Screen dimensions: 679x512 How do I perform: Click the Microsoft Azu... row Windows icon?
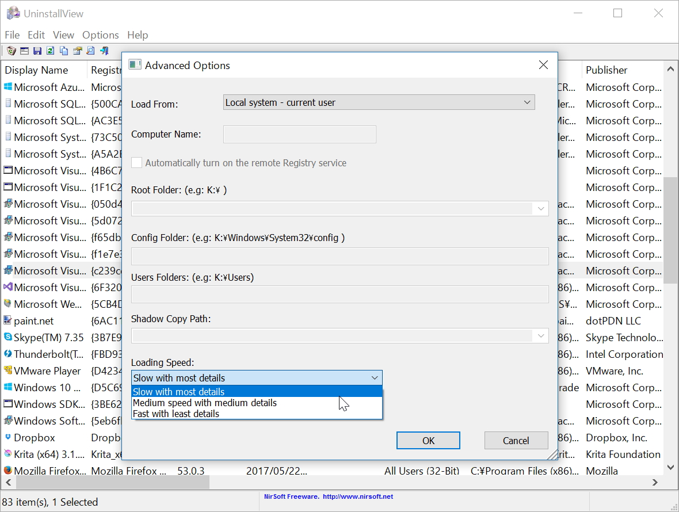click(8, 86)
